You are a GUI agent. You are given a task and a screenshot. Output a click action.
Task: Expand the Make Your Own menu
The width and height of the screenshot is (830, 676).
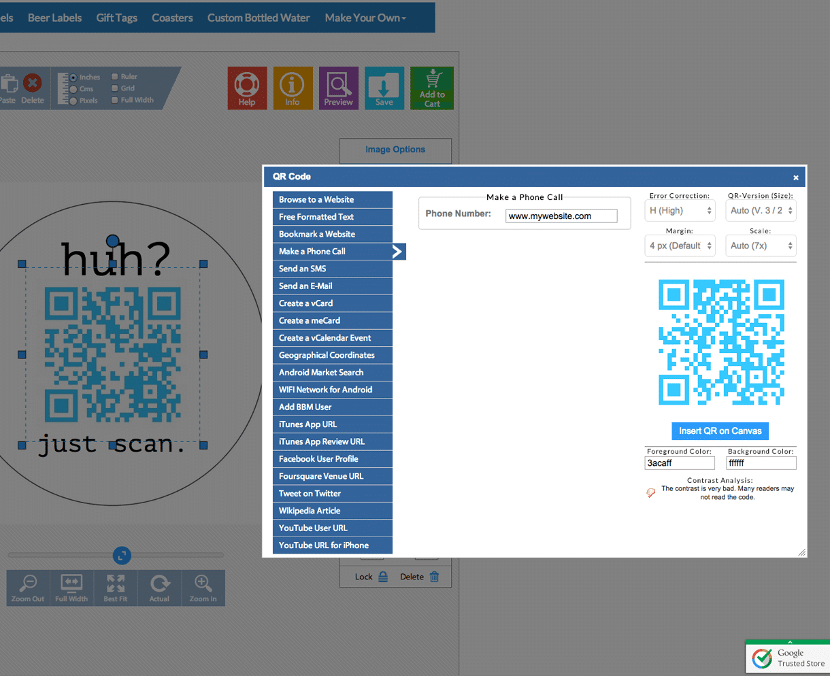pyautogui.click(x=365, y=18)
